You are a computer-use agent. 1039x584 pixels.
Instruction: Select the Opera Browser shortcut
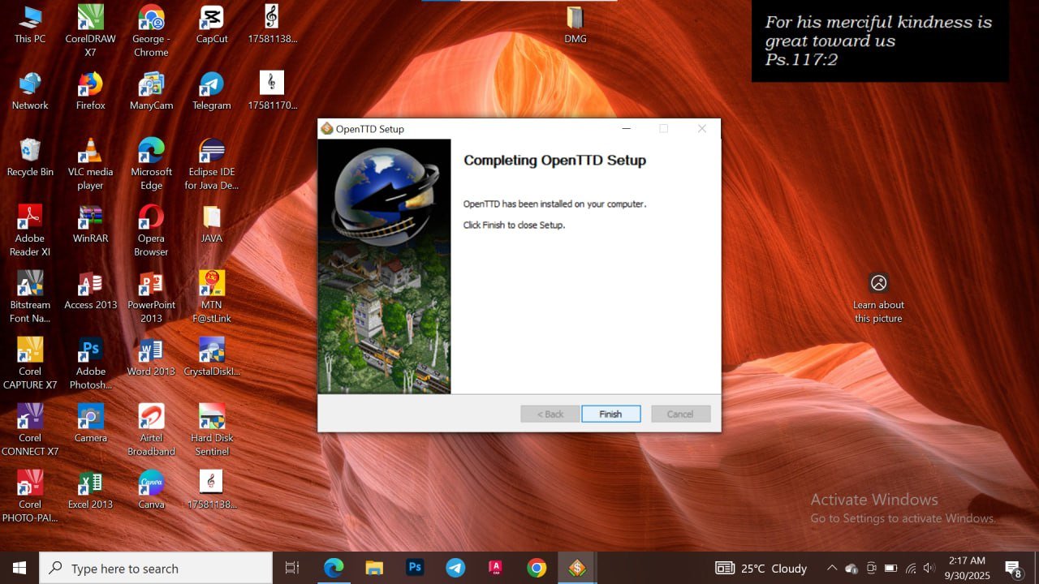pos(151,230)
